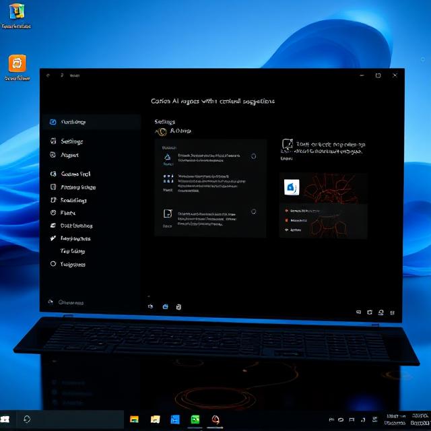Click the main heading text at window top

click(213, 101)
